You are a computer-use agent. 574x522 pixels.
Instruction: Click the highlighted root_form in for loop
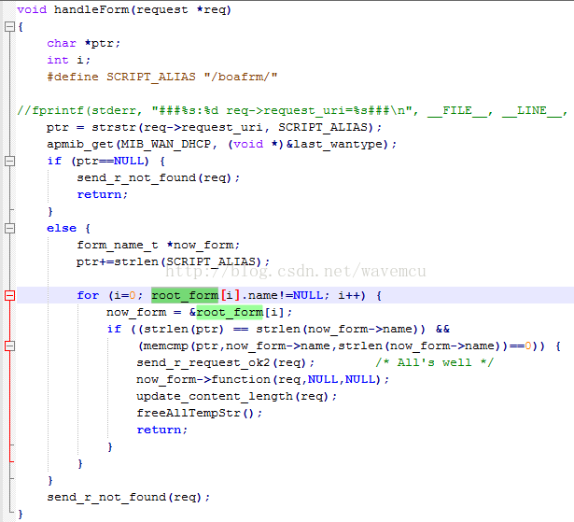coord(185,295)
